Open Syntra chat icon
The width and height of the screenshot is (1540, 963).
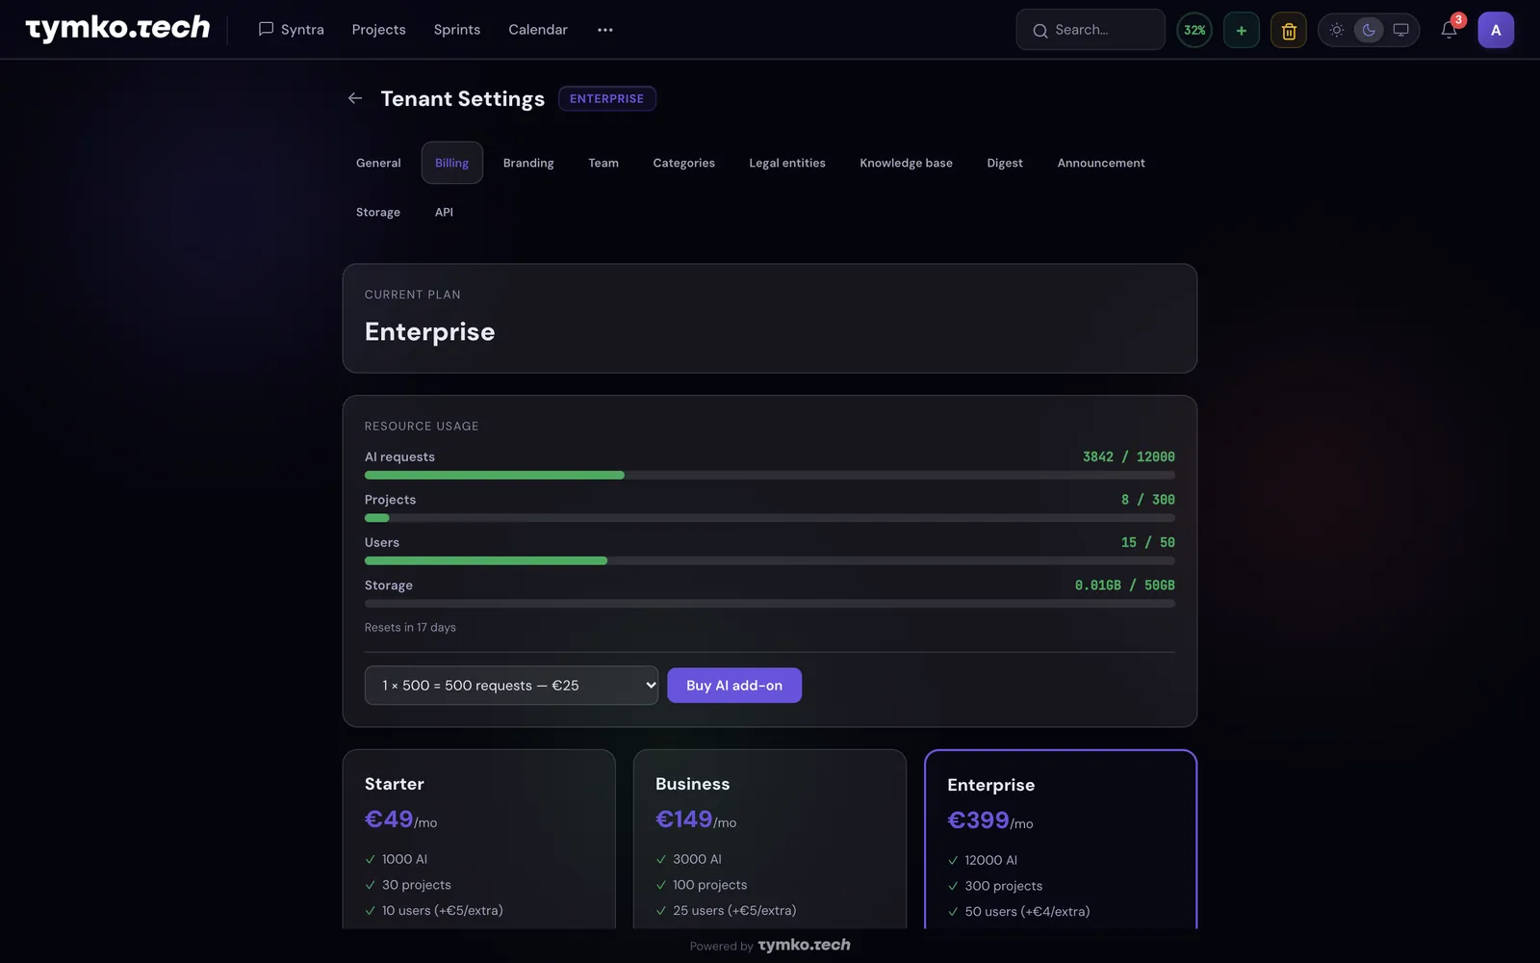pos(266,29)
